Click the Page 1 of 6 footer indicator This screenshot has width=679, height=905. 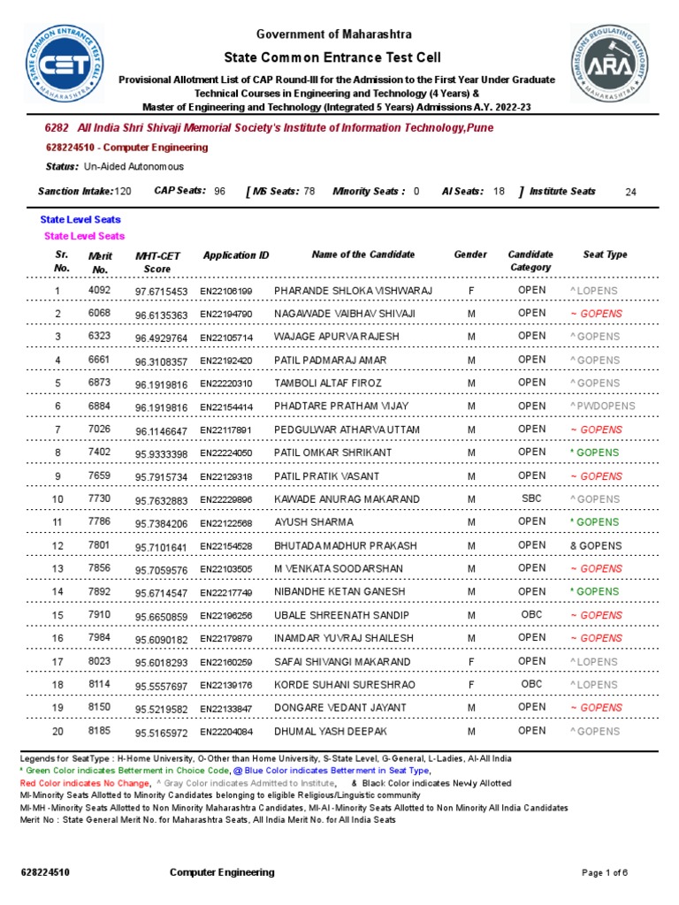click(605, 872)
